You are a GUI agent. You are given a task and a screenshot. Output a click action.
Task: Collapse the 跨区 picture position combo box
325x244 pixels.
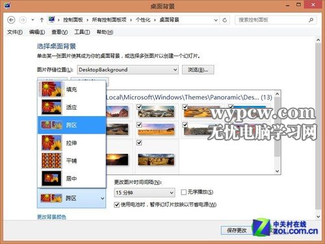71,198
